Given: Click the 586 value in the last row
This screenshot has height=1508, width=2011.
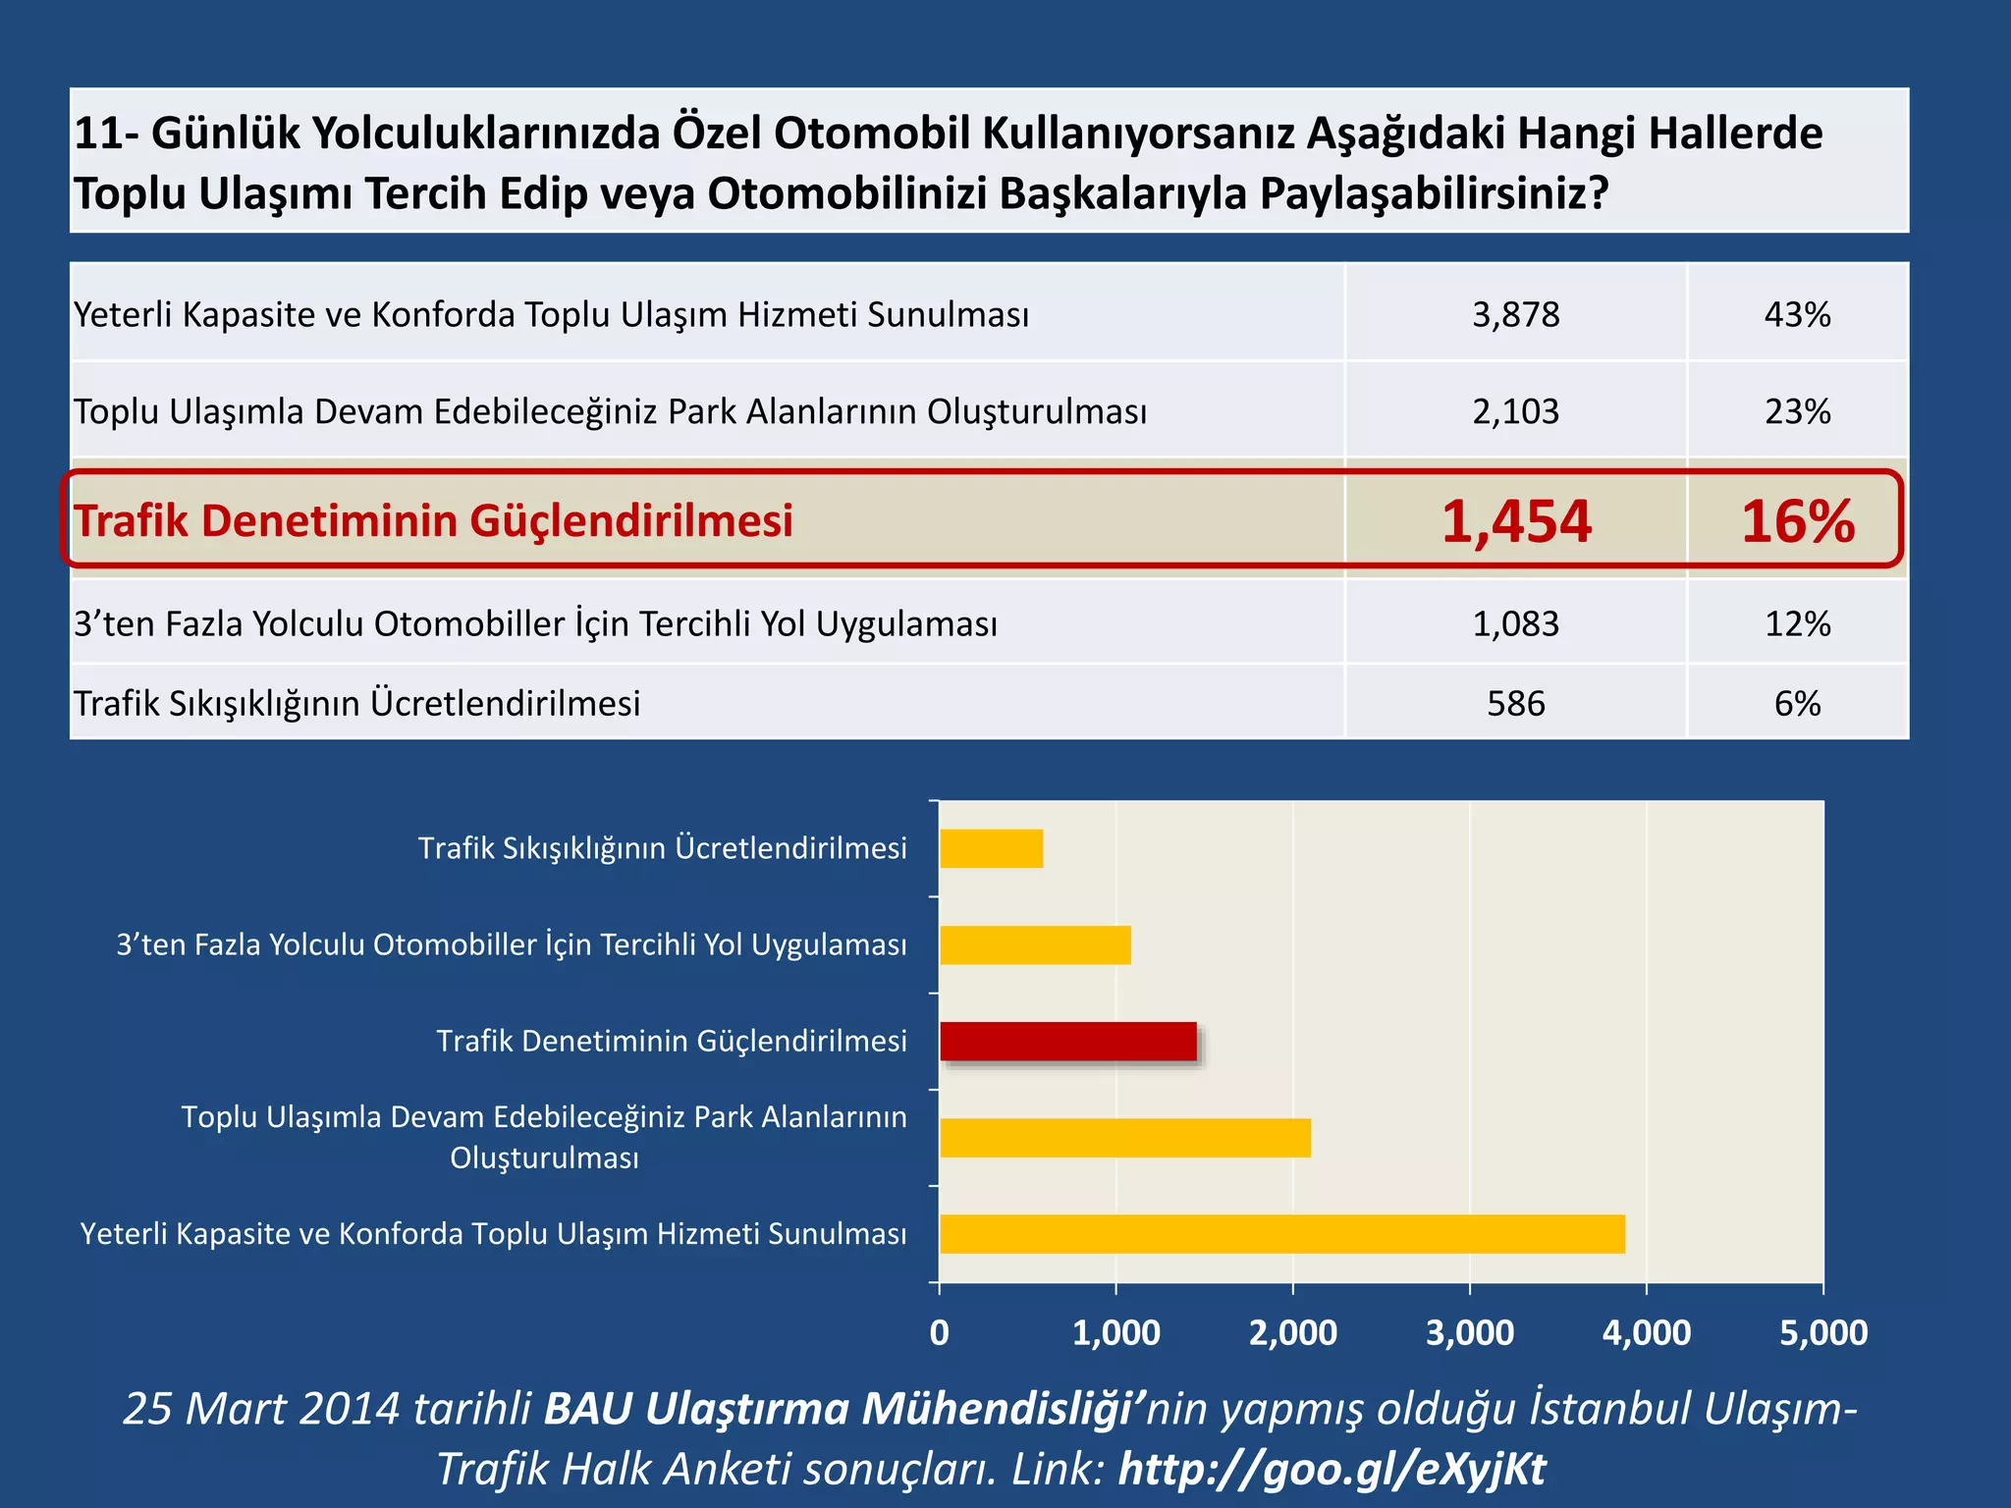Looking at the screenshot, I should [1515, 704].
